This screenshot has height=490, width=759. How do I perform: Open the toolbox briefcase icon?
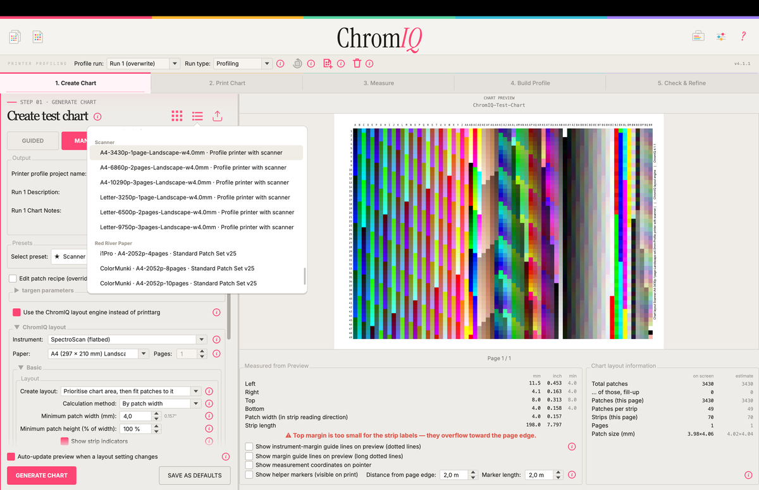click(x=698, y=37)
